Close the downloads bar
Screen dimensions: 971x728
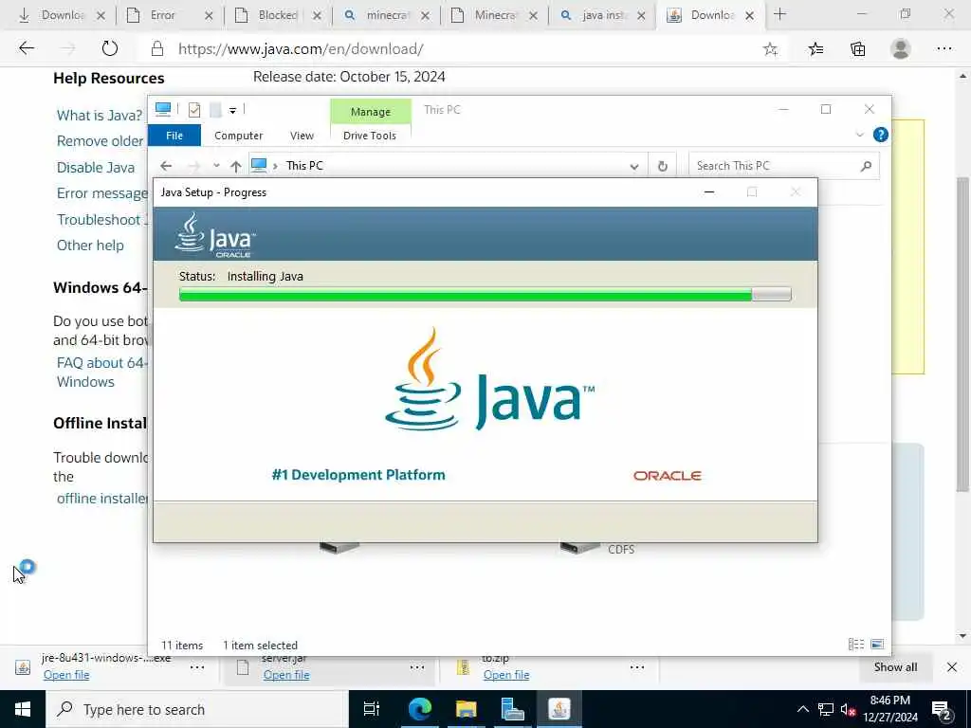click(952, 666)
